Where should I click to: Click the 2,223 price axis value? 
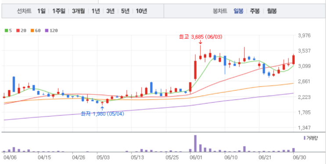tap(304, 97)
